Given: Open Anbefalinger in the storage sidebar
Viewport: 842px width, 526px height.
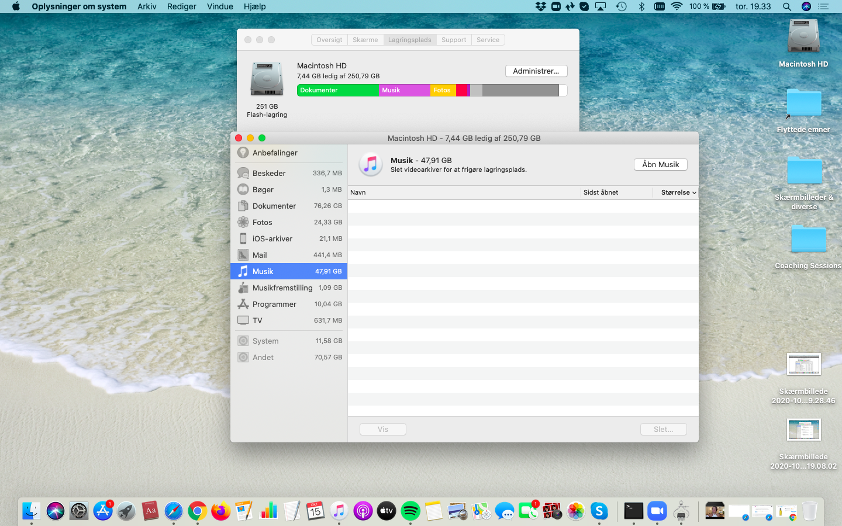Looking at the screenshot, I should coord(289,153).
